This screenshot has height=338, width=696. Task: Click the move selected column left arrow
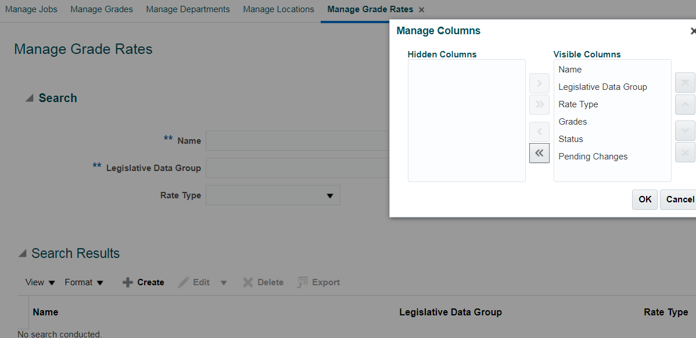(539, 132)
